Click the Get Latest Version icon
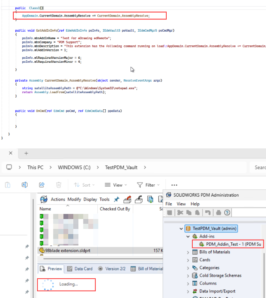This screenshot has width=266, height=298. [x=150, y=199]
